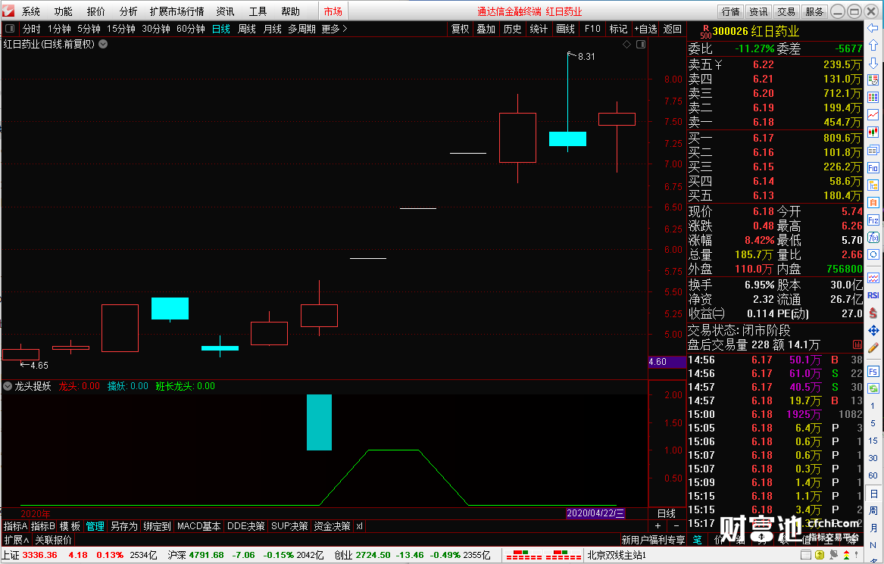Click the RSI indicator sidebar icon
Image resolution: width=884 pixels, height=564 pixels.
coord(873,295)
